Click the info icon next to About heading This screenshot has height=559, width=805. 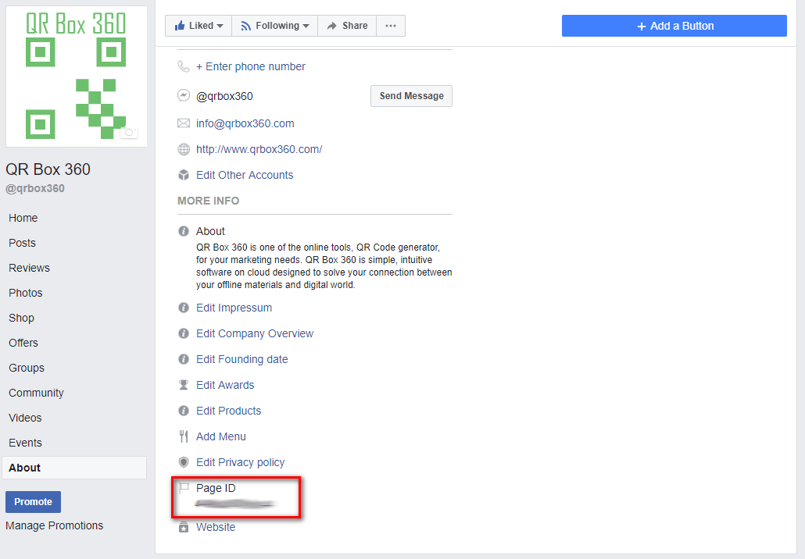click(x=184, y=231)
